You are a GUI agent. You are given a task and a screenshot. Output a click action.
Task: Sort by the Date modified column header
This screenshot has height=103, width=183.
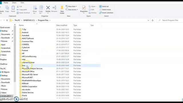point(62,25)
